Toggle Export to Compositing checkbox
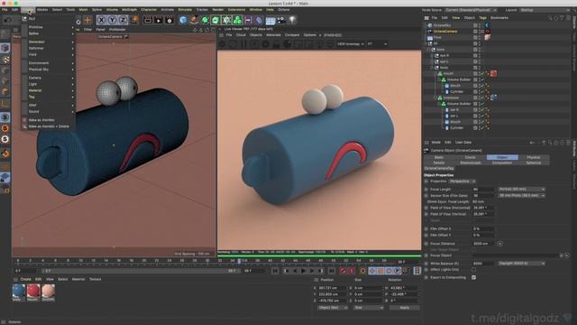 pos(473,277)
